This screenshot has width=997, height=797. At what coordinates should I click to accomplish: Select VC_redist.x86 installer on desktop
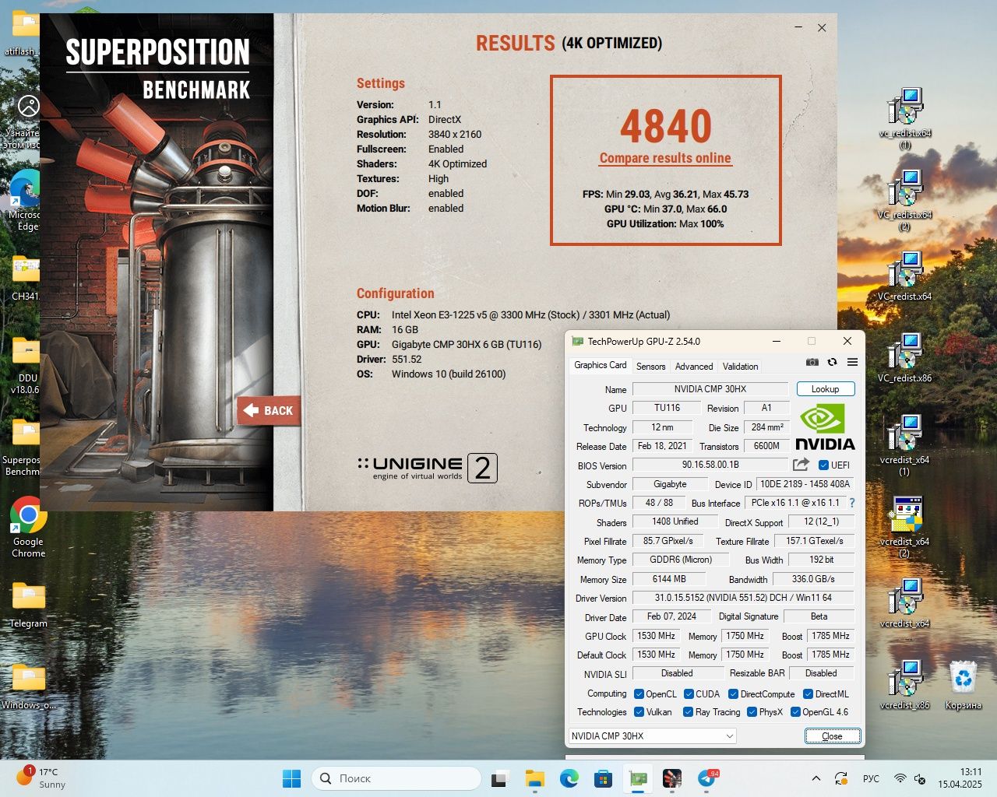(904, 358)
